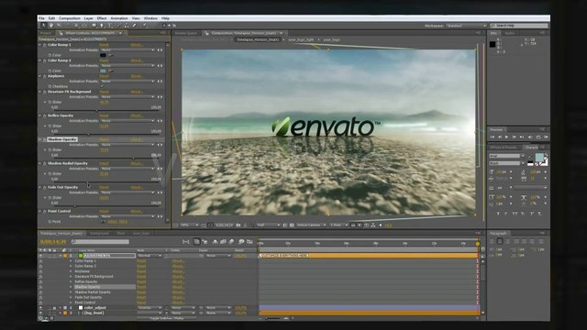Click the RAM preview button
Viewport: 587px width, 330px height.
[x=547, y=137]
